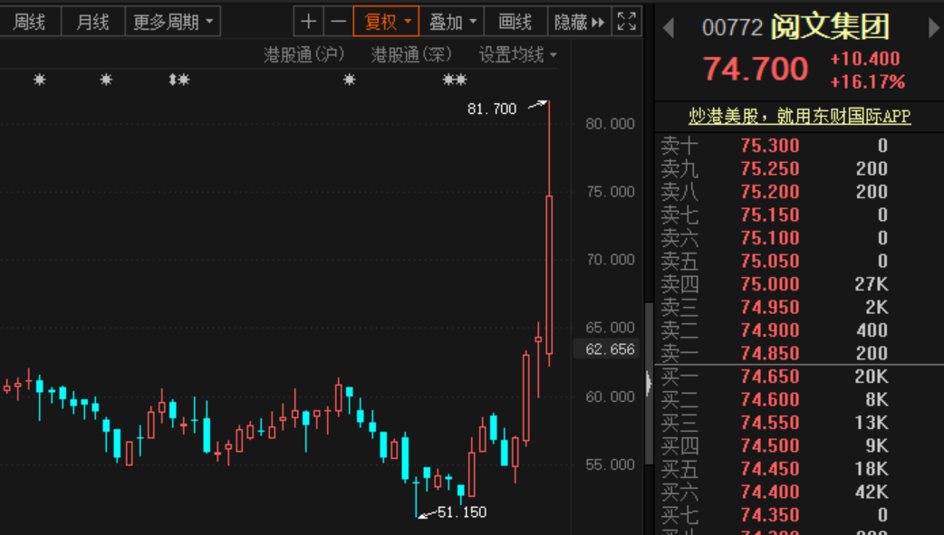Click the small arrow tab on the chart's right edge
Image resolution: width=944 pixels, height=535 pixels.
[x=649, y=383]
